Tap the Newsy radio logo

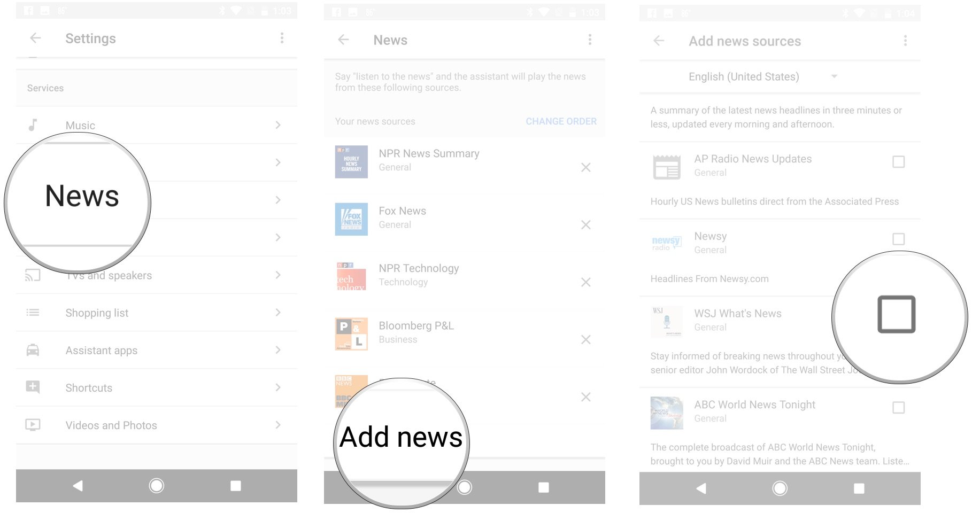[x=666, y=243]
